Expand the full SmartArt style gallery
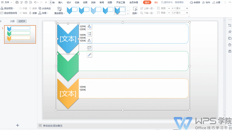 [x=128, y=14]
